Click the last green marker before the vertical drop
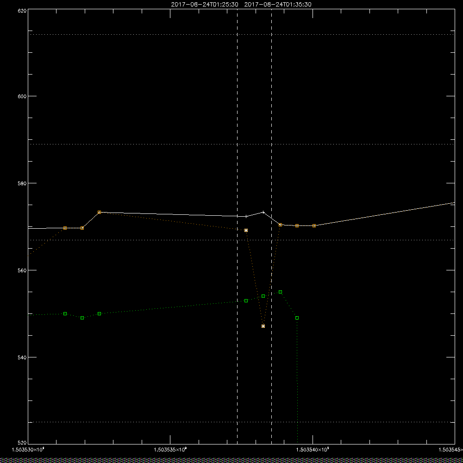The image size is (463, 463). (x=297, y=318)
